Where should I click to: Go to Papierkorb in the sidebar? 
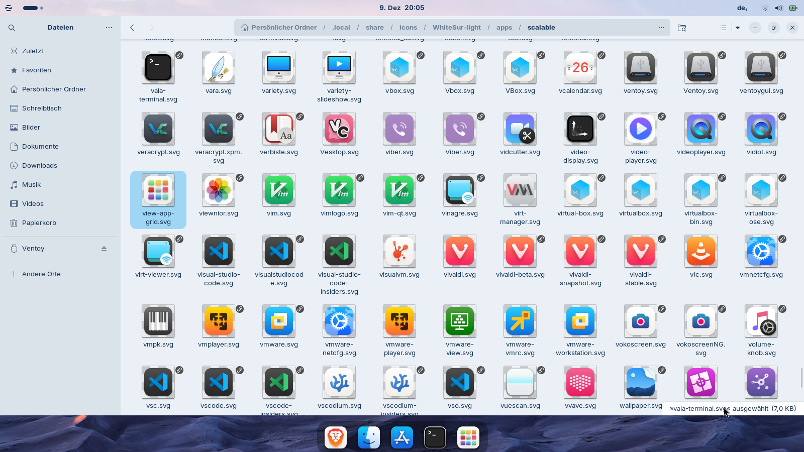click(39, 223)
